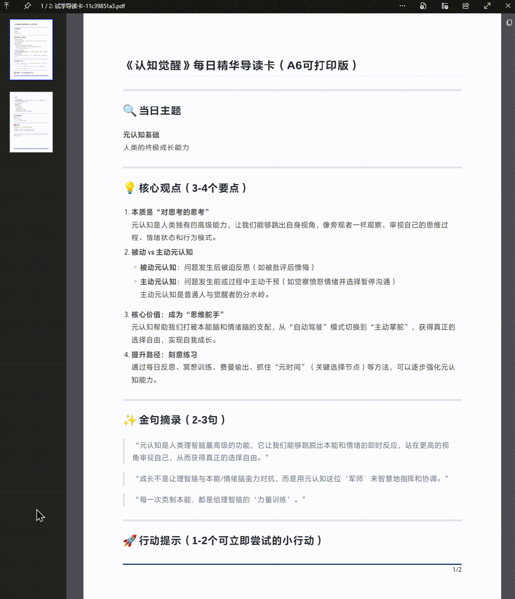Image resolution: width=515 pixels, height=599 pixels.
Task: Click the document title 《认知觉醒》每日精华导读卡
Action: tap(241, 65)
